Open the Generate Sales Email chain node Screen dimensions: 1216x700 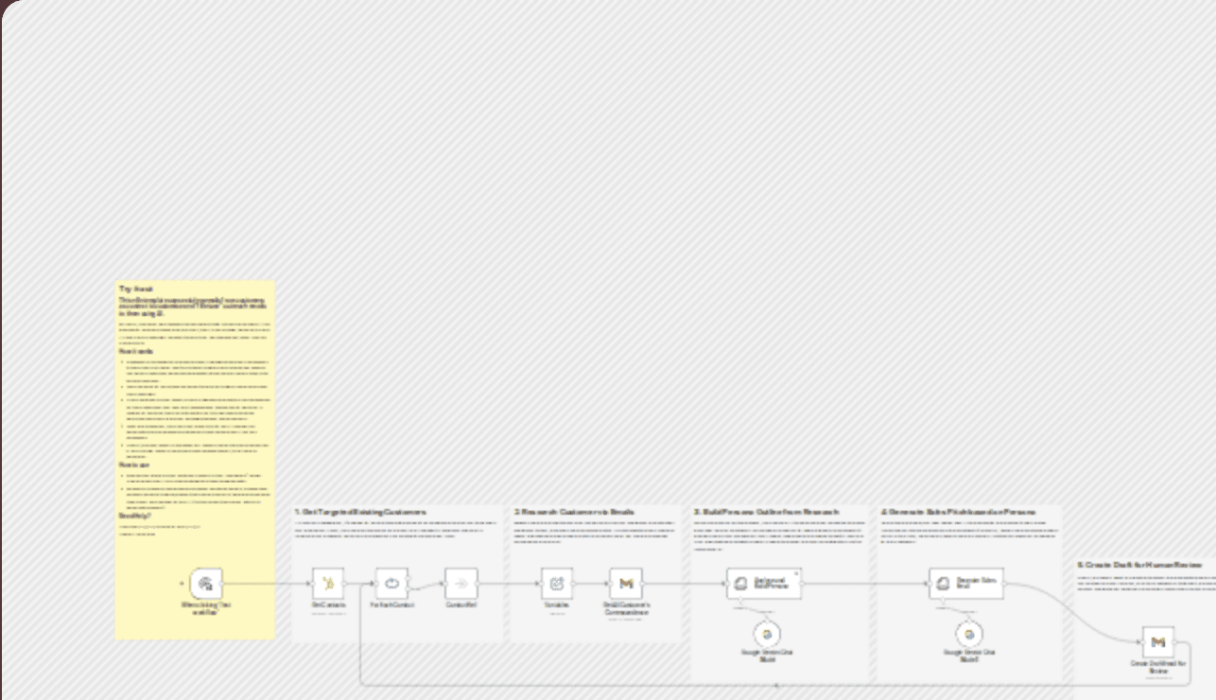[x=965, y=584]
